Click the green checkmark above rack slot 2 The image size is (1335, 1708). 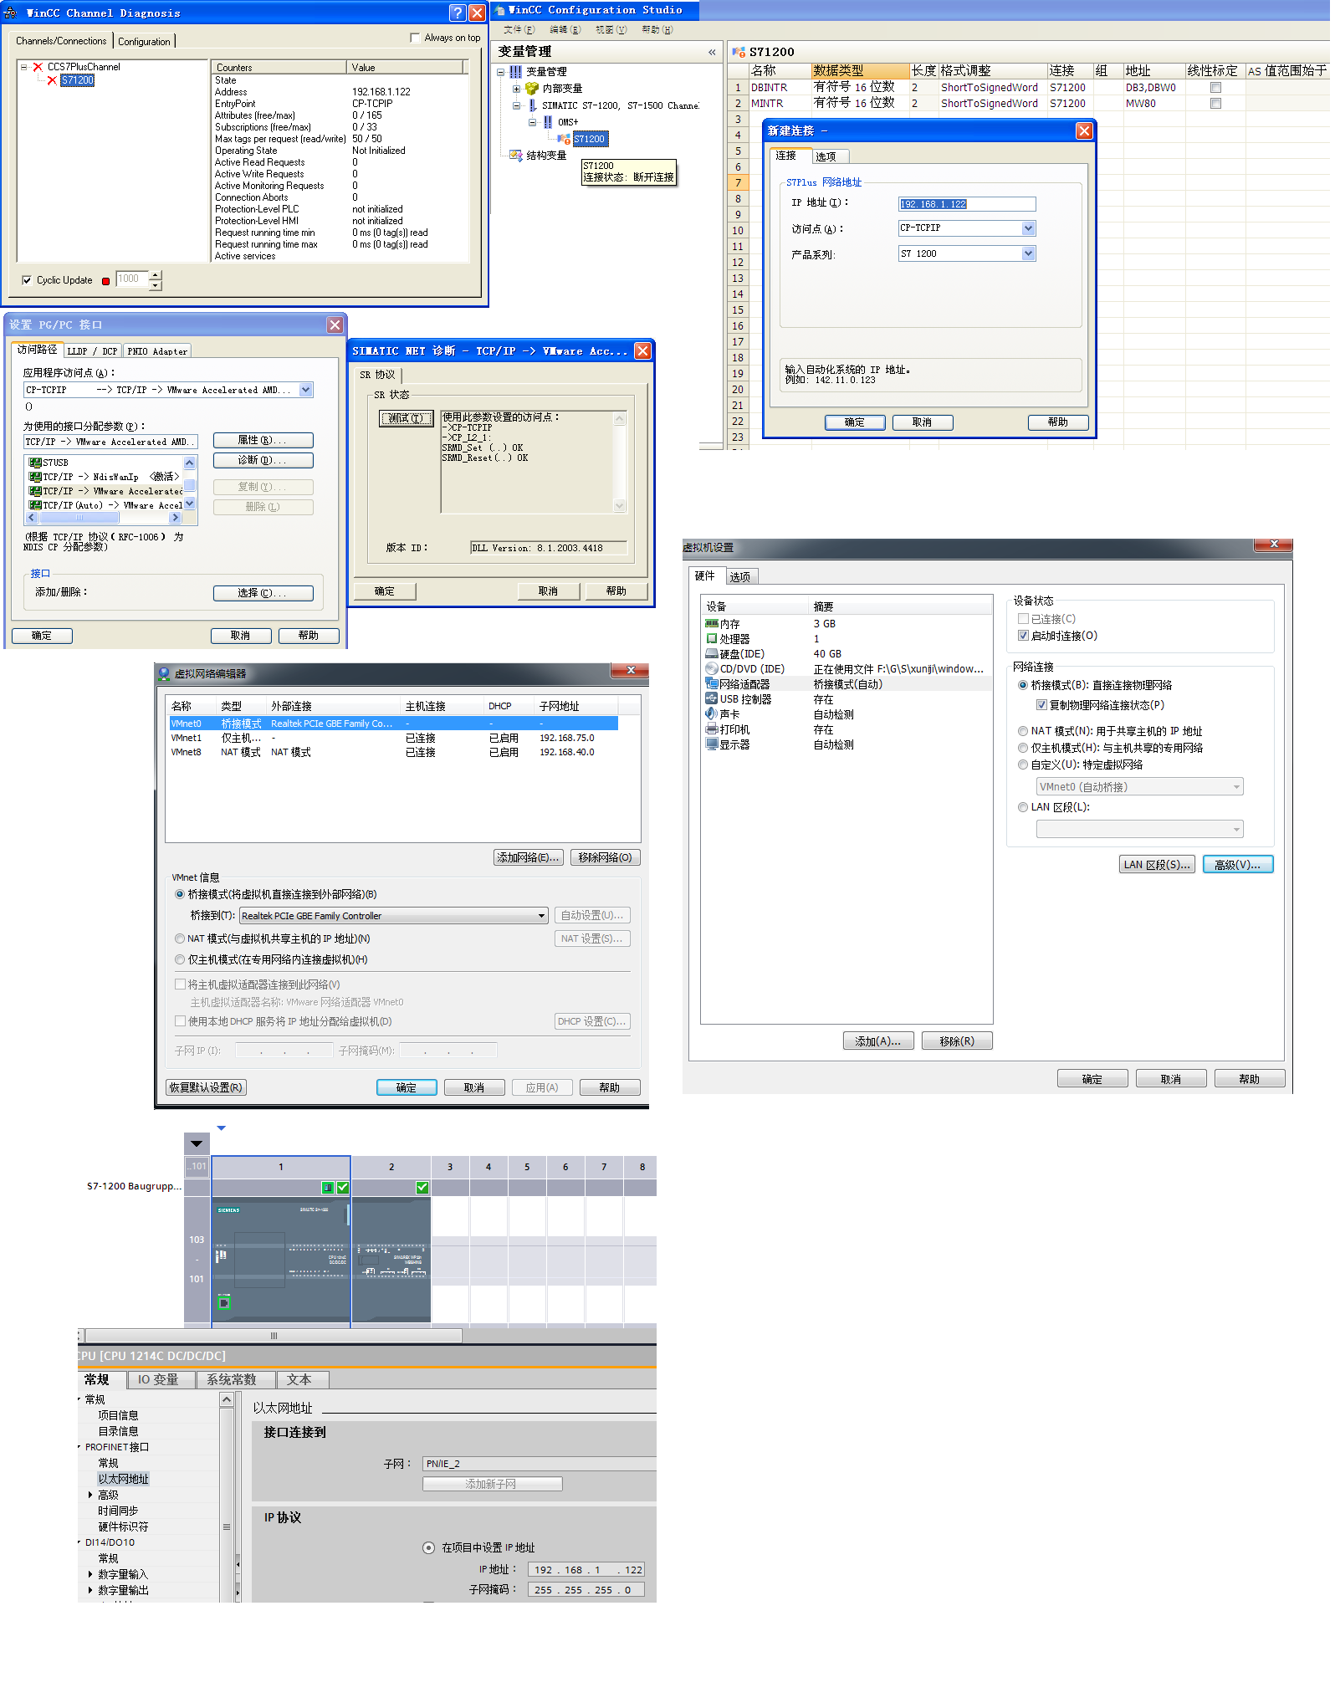422,1188
